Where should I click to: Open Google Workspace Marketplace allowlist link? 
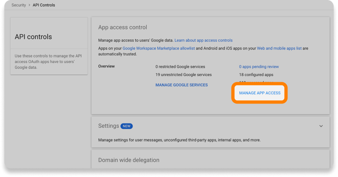tap(159, 48)
